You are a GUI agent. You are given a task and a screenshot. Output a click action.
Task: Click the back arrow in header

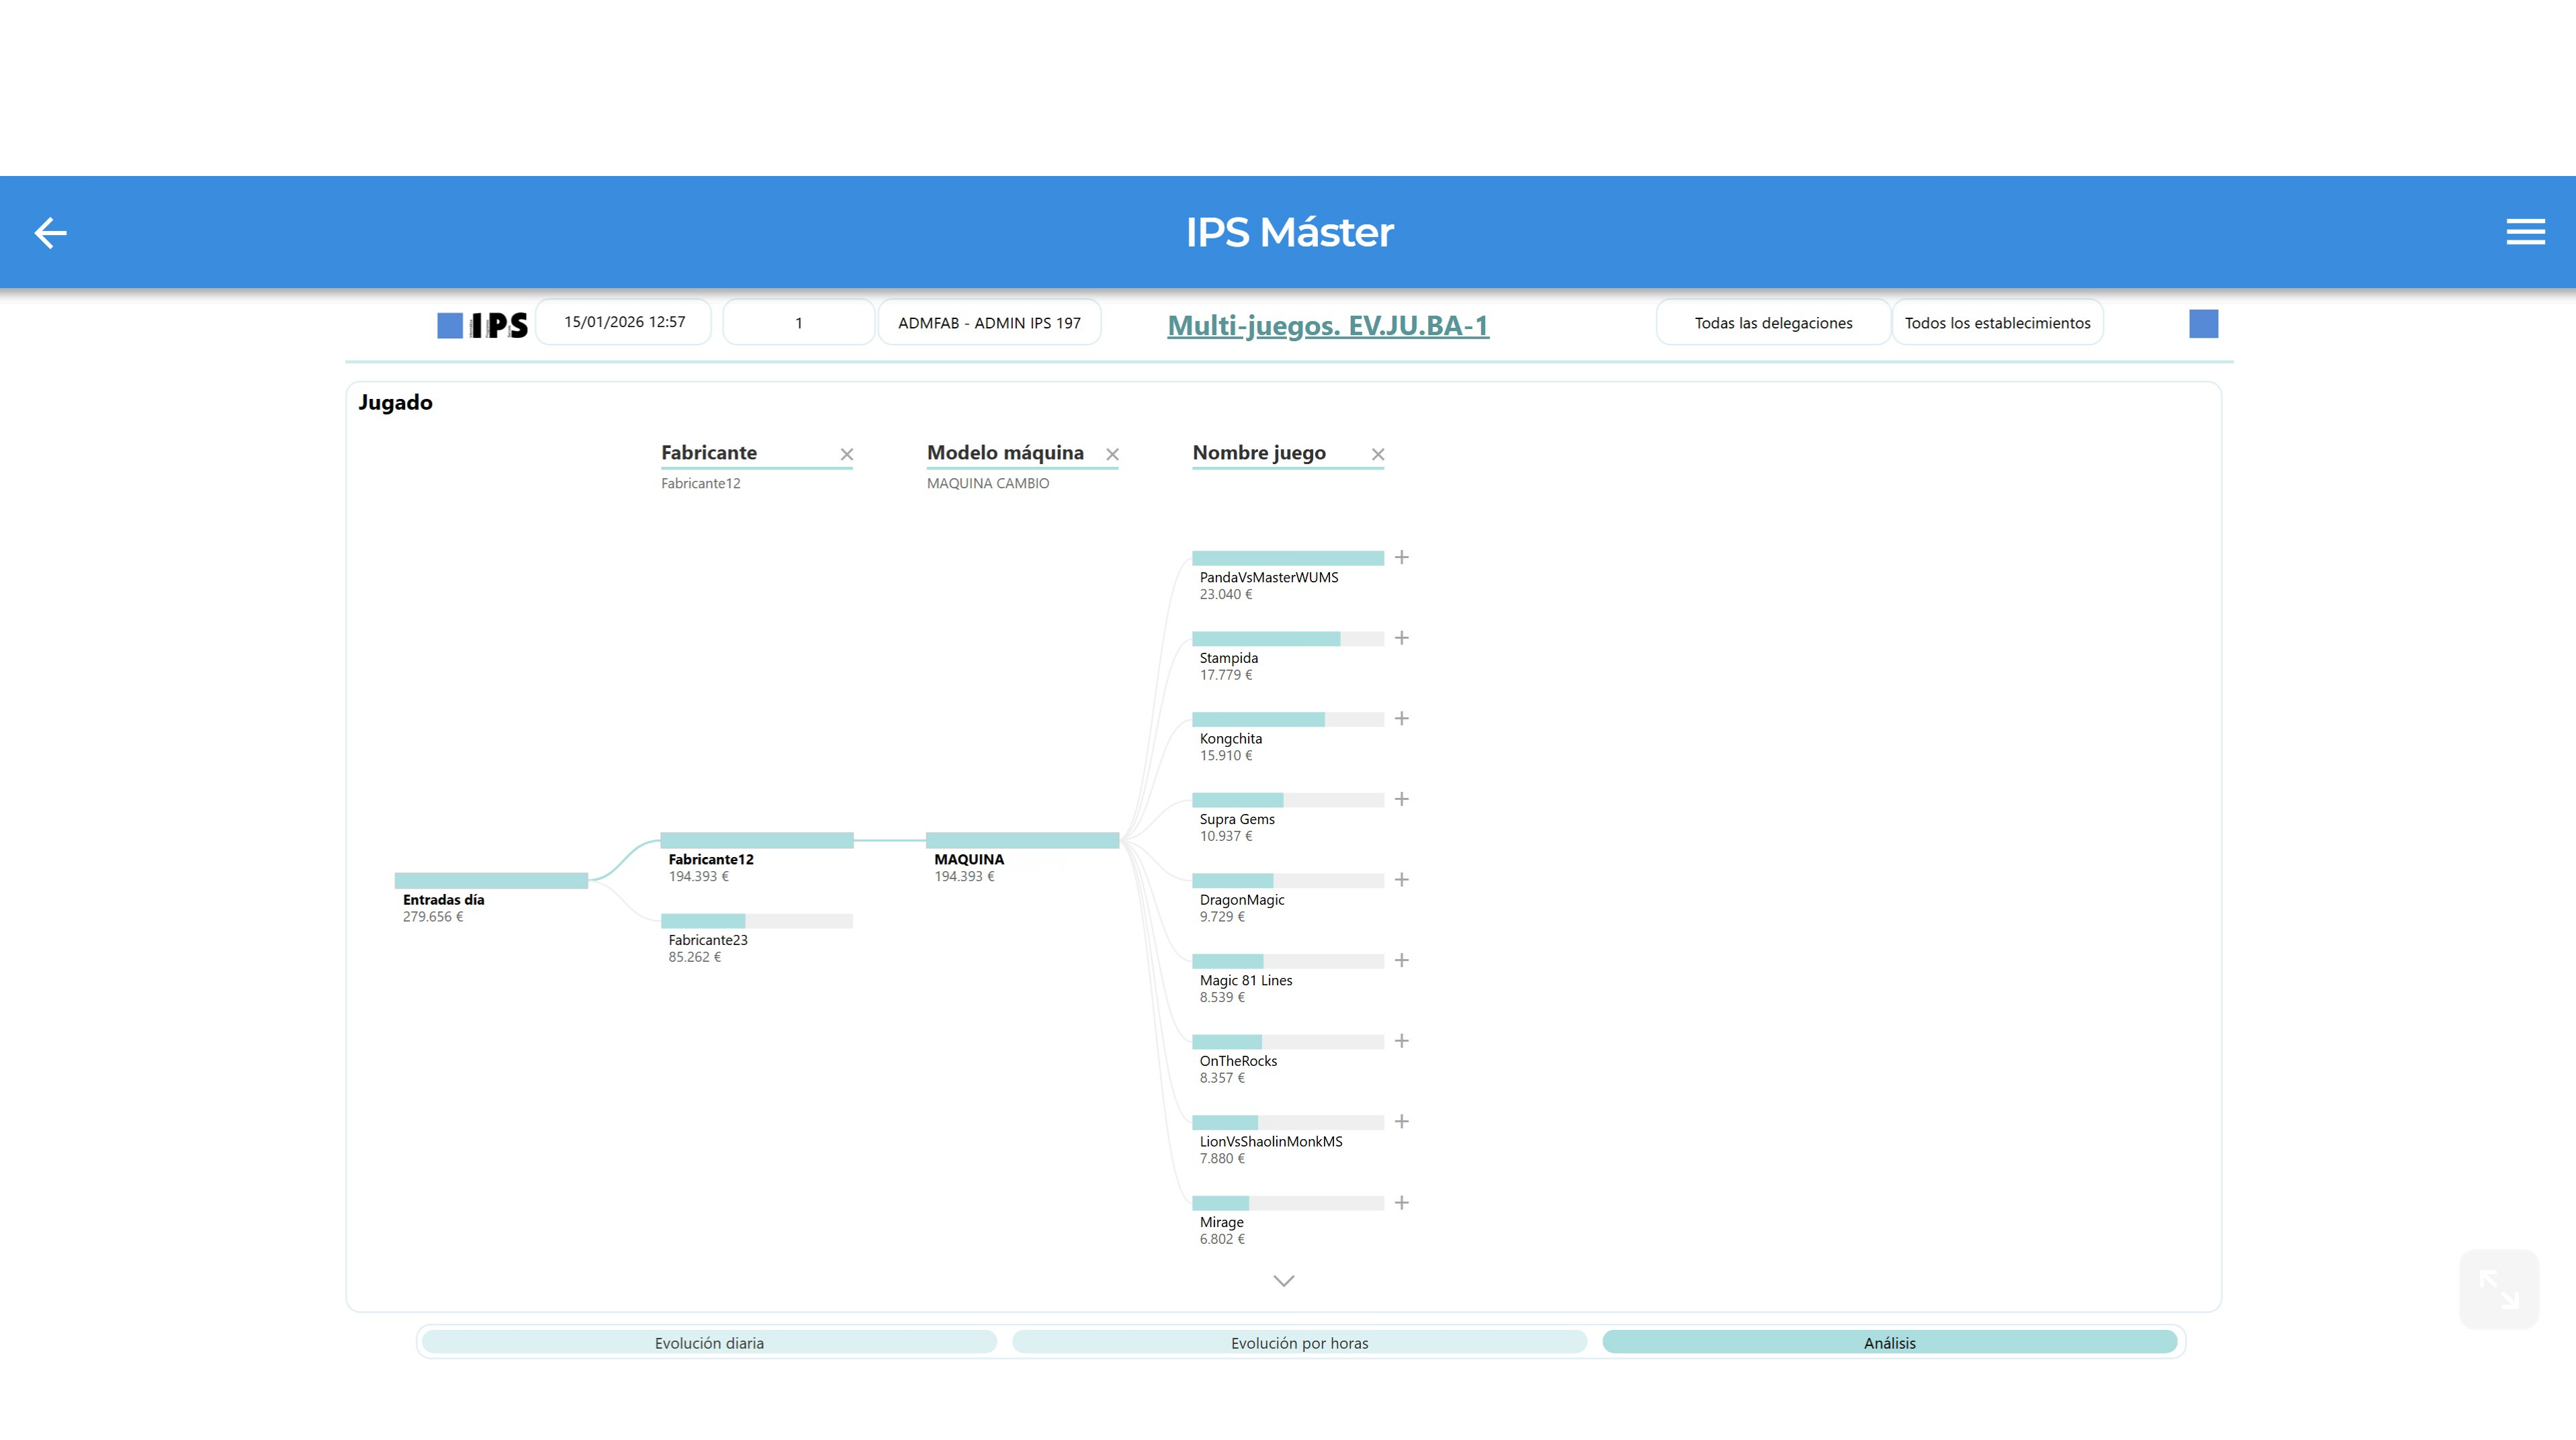coord(50,233)
